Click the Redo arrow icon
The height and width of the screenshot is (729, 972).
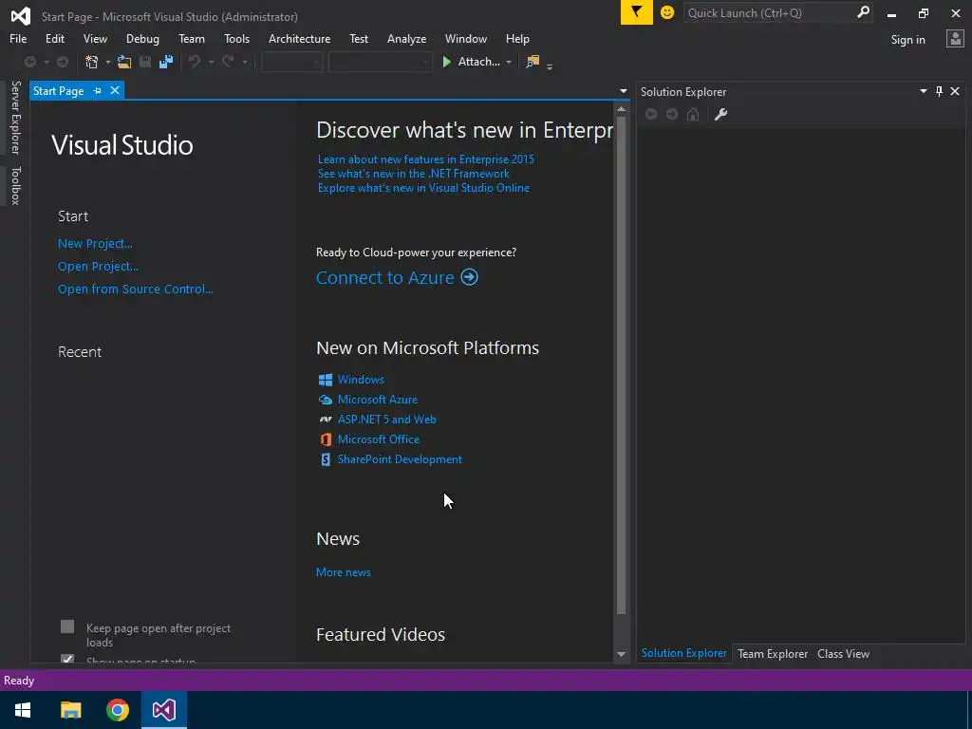pyautogui.click(x=228, y=62)
